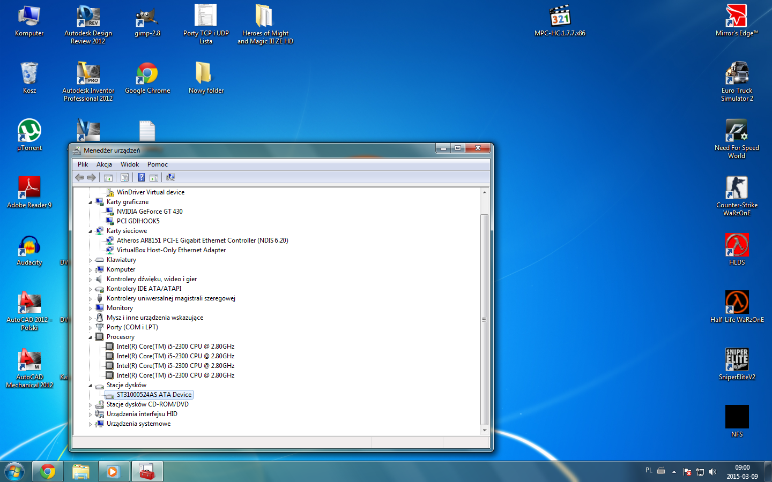Click Scan for hardware changes toolbar icon
The height and width of the screenshot is (482, 772).
[170, 177]
